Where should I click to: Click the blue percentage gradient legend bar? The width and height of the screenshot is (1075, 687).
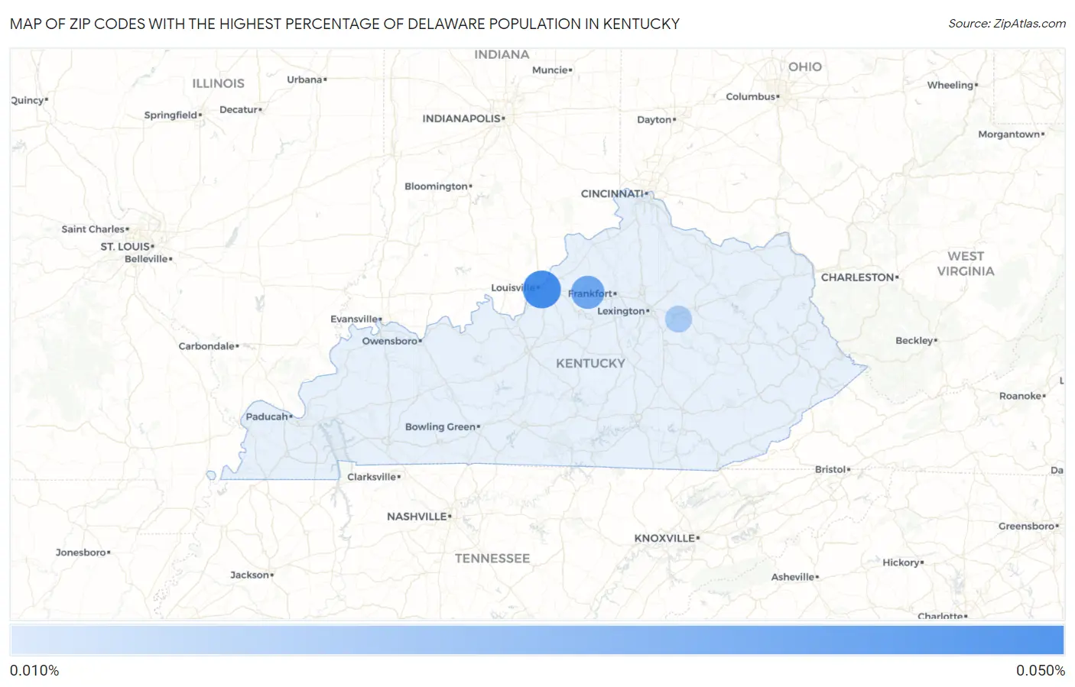[537, 640]
